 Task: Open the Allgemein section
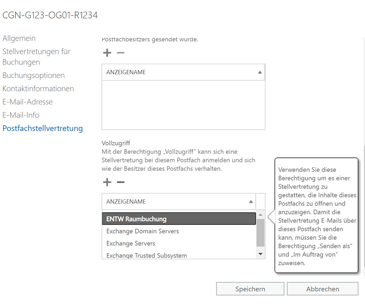click(19, 38)
